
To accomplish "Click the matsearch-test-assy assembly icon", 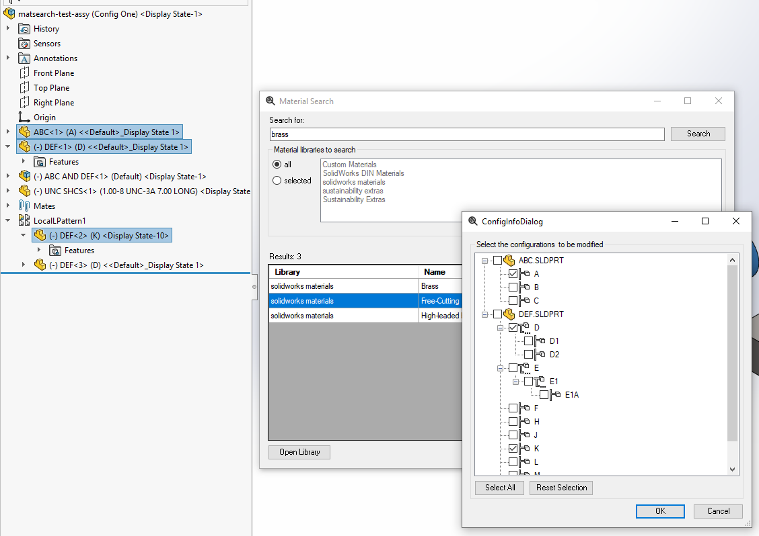I will click(9, 13).
